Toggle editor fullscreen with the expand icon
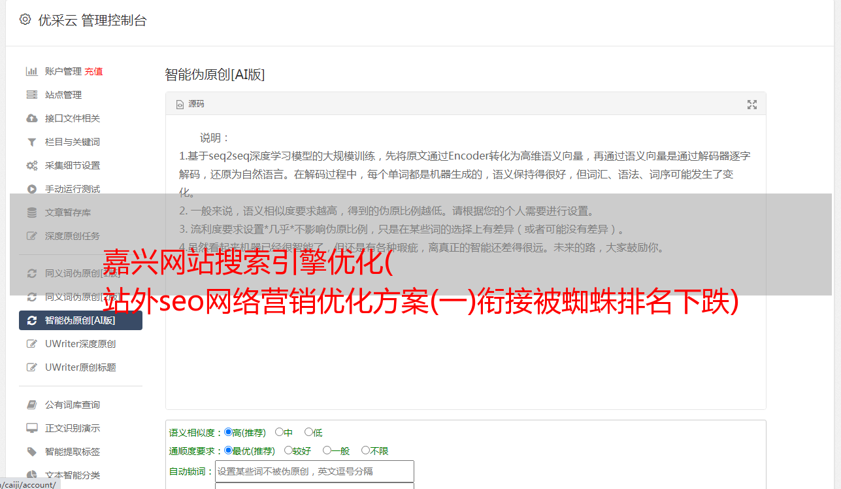The height and width of the screenshot is (489, 841). click(x=752, y=105)
